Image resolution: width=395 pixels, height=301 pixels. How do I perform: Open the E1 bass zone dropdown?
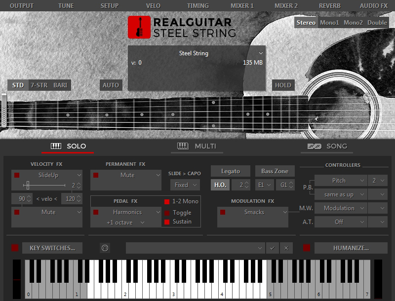click(x=264, y=185)
